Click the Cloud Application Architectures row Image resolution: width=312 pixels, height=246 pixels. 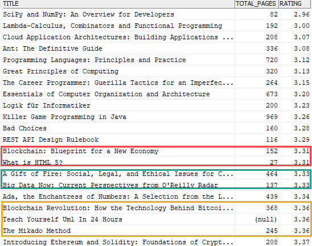tap(156, 37)
